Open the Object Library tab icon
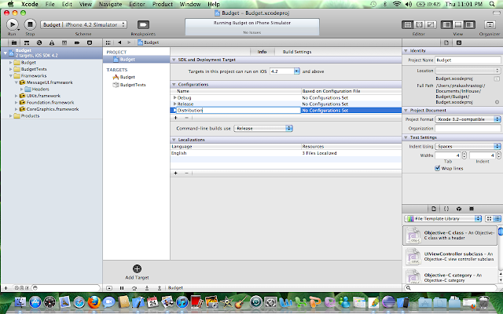This screenshot has height=314, width=503. 459,209
